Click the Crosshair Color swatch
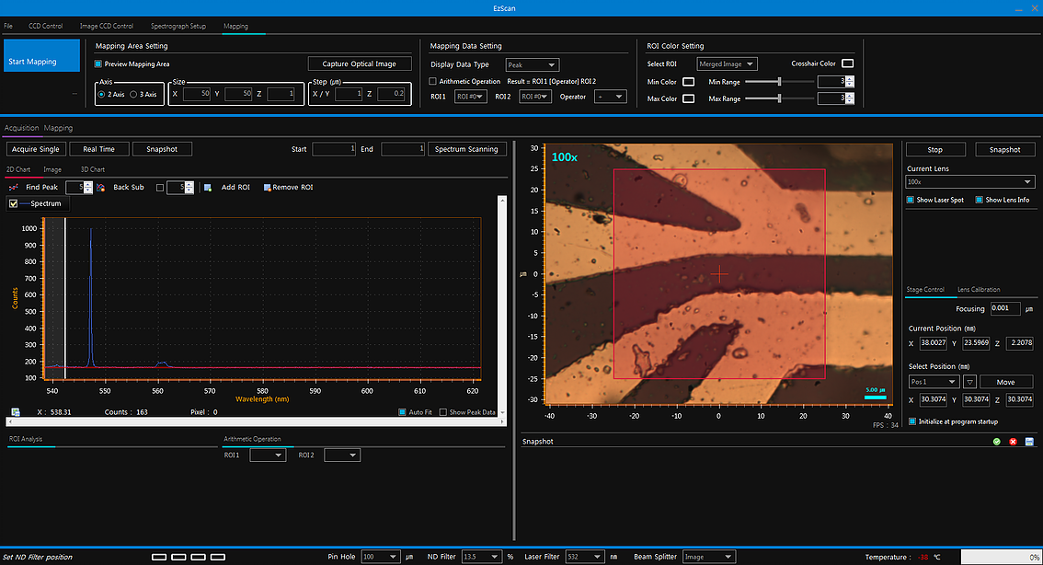Image resolution: width=1043 pixels, height=565 pixels. tap(847, 63)
